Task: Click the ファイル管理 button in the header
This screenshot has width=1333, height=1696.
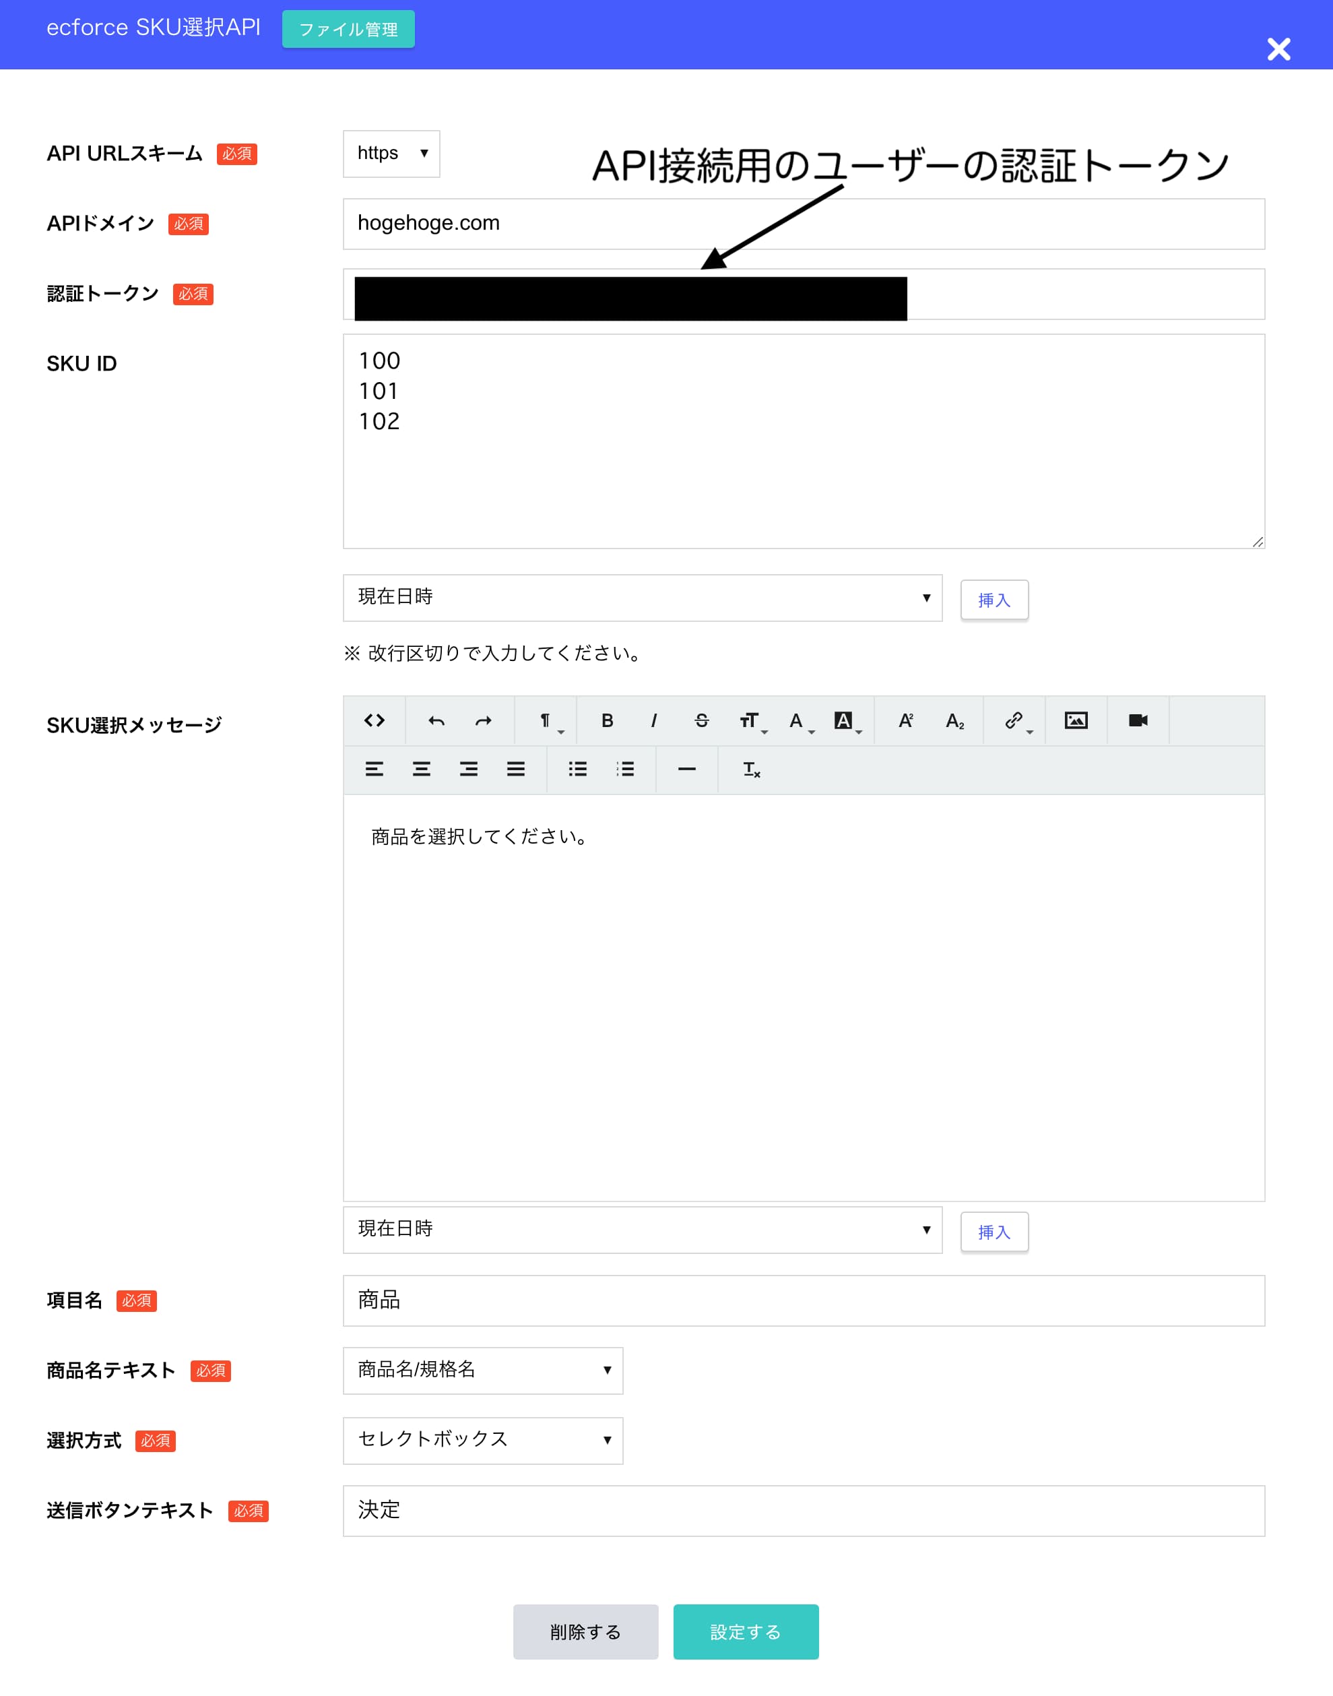Action: 348,28
